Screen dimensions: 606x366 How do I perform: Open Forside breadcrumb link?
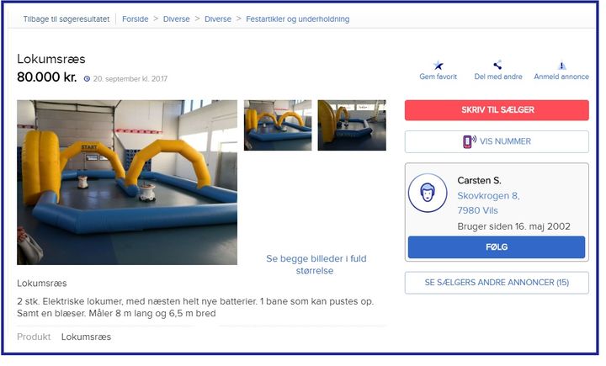click(x=135, y=19)
